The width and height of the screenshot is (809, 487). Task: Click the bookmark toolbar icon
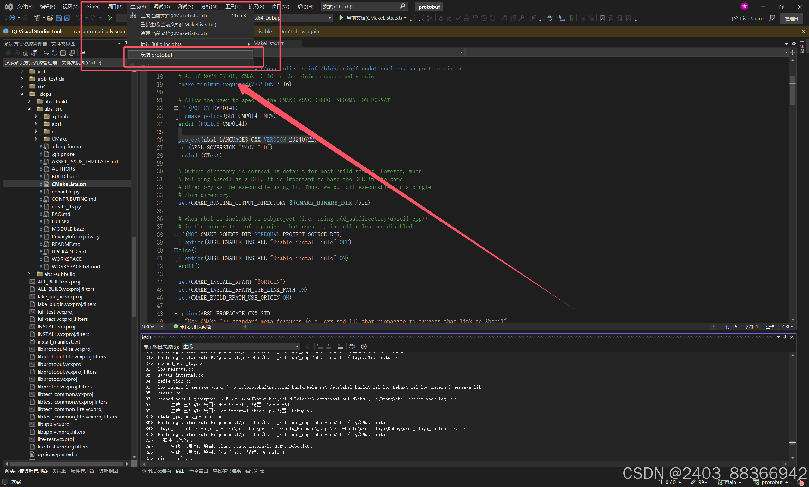(602, 18)
